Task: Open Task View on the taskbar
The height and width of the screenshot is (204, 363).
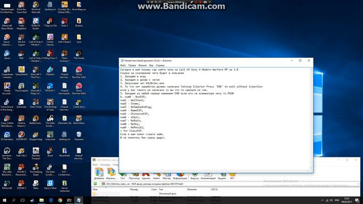Action: (23, 200)
